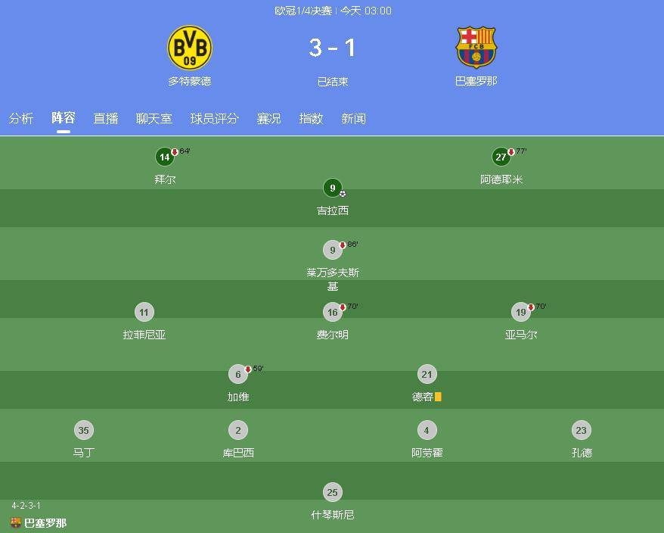Open the 直播 tab
Screen dimensions: 664x533
pos(105,118)
